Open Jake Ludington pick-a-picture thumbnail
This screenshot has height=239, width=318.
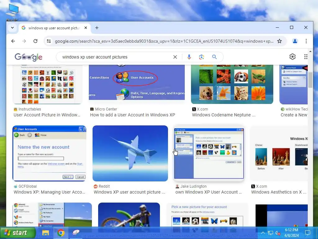pyautogui.click(x=209, y=153)
